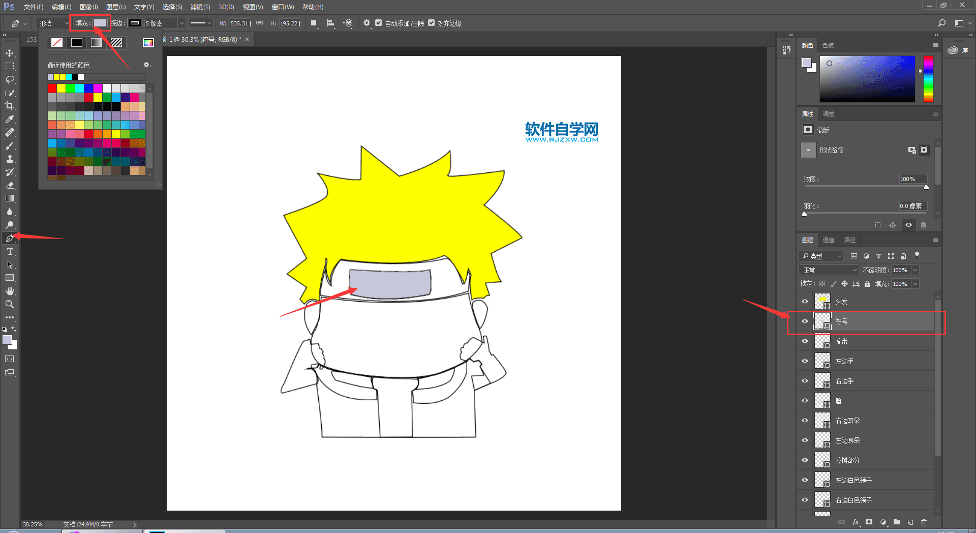Open the 形状 tool mode dropdown

(53, 23)
